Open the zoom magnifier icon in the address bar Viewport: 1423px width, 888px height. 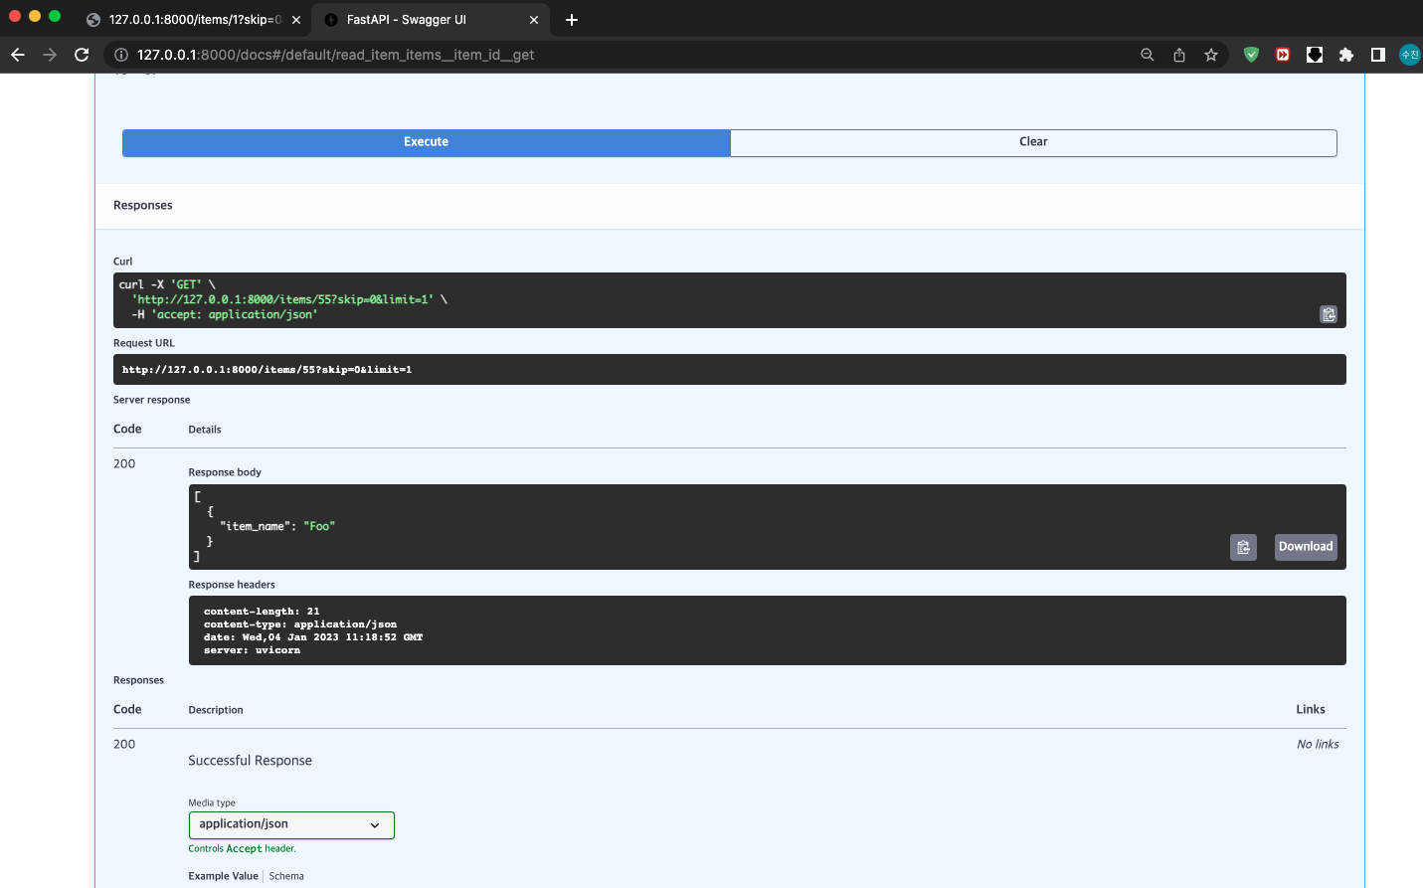click(x=1148, y=55)
